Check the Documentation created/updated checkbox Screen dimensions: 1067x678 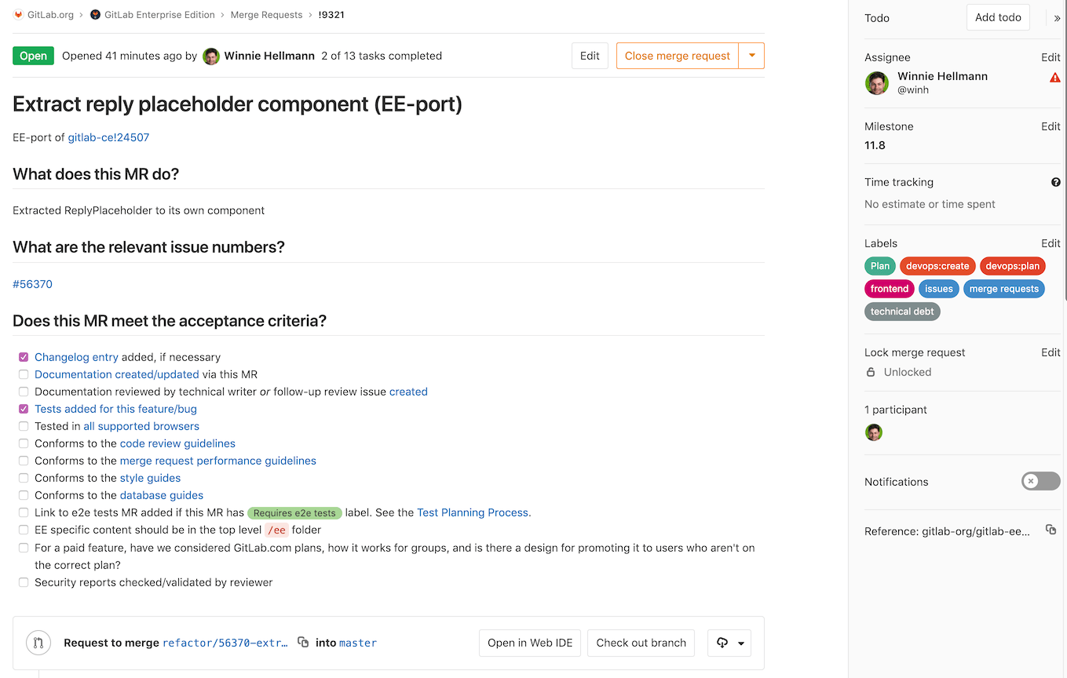pos(24,374)
